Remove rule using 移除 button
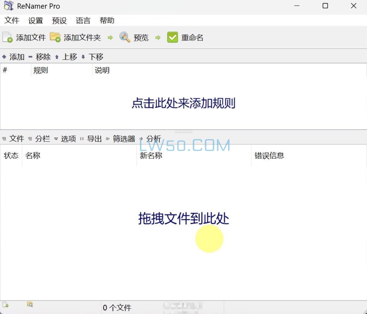Viewport: 367px width, 314px height. pyautogui.click(x=40, y=57)
